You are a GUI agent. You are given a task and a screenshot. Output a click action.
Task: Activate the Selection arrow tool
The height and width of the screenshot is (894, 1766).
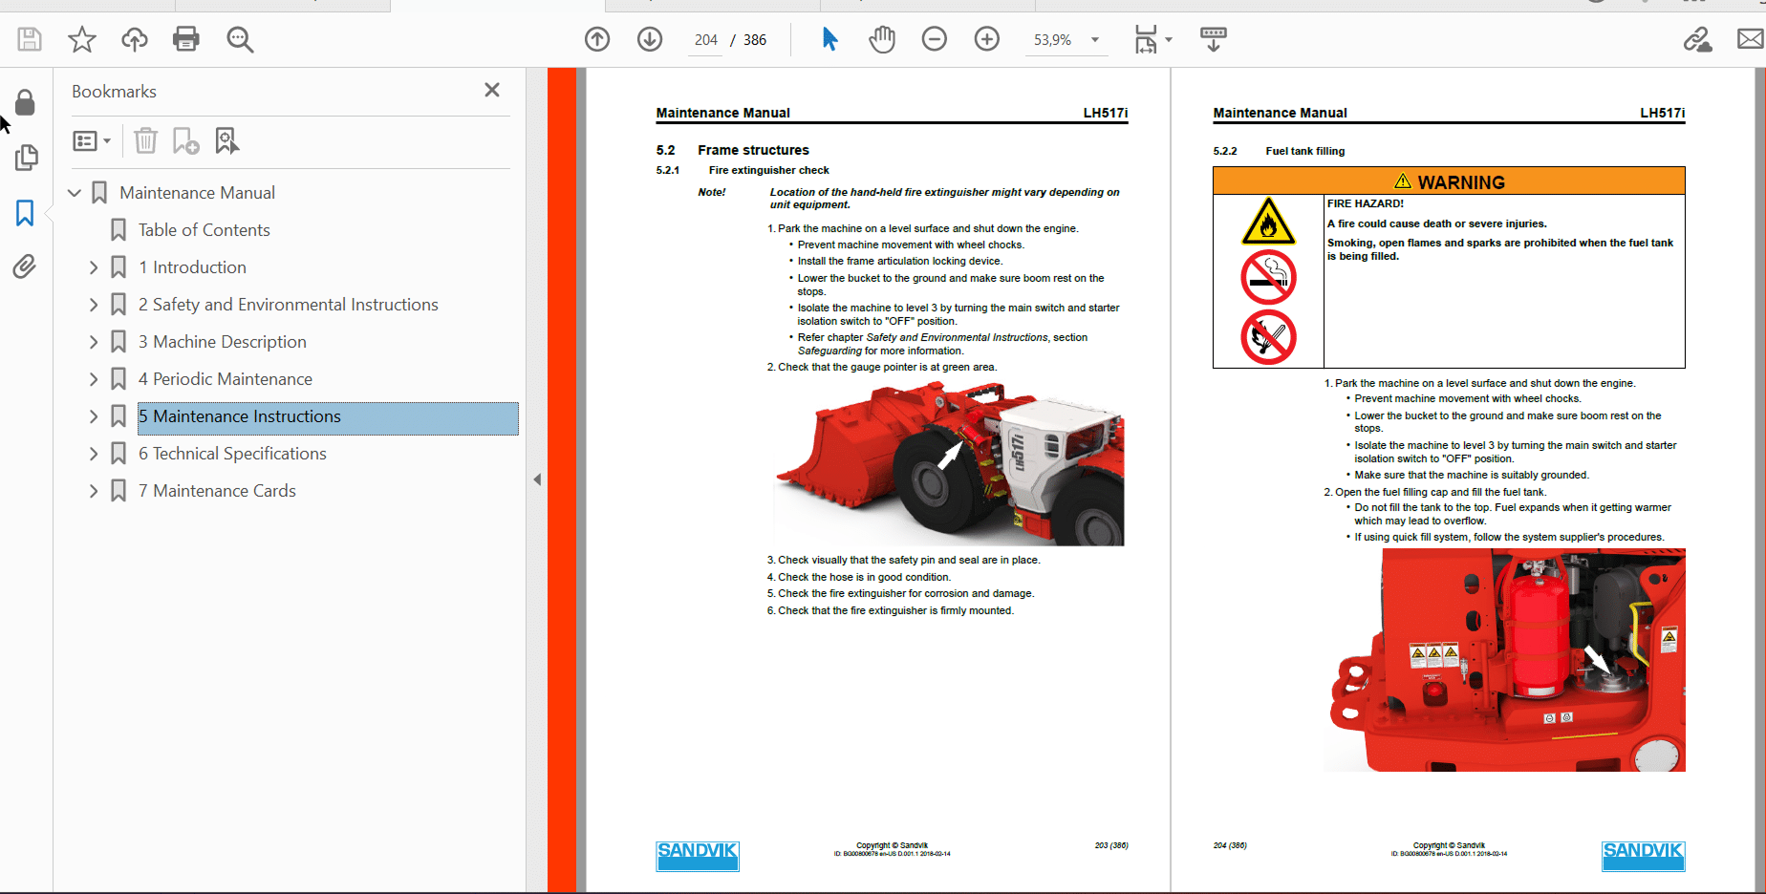click(x=829, y=39)
